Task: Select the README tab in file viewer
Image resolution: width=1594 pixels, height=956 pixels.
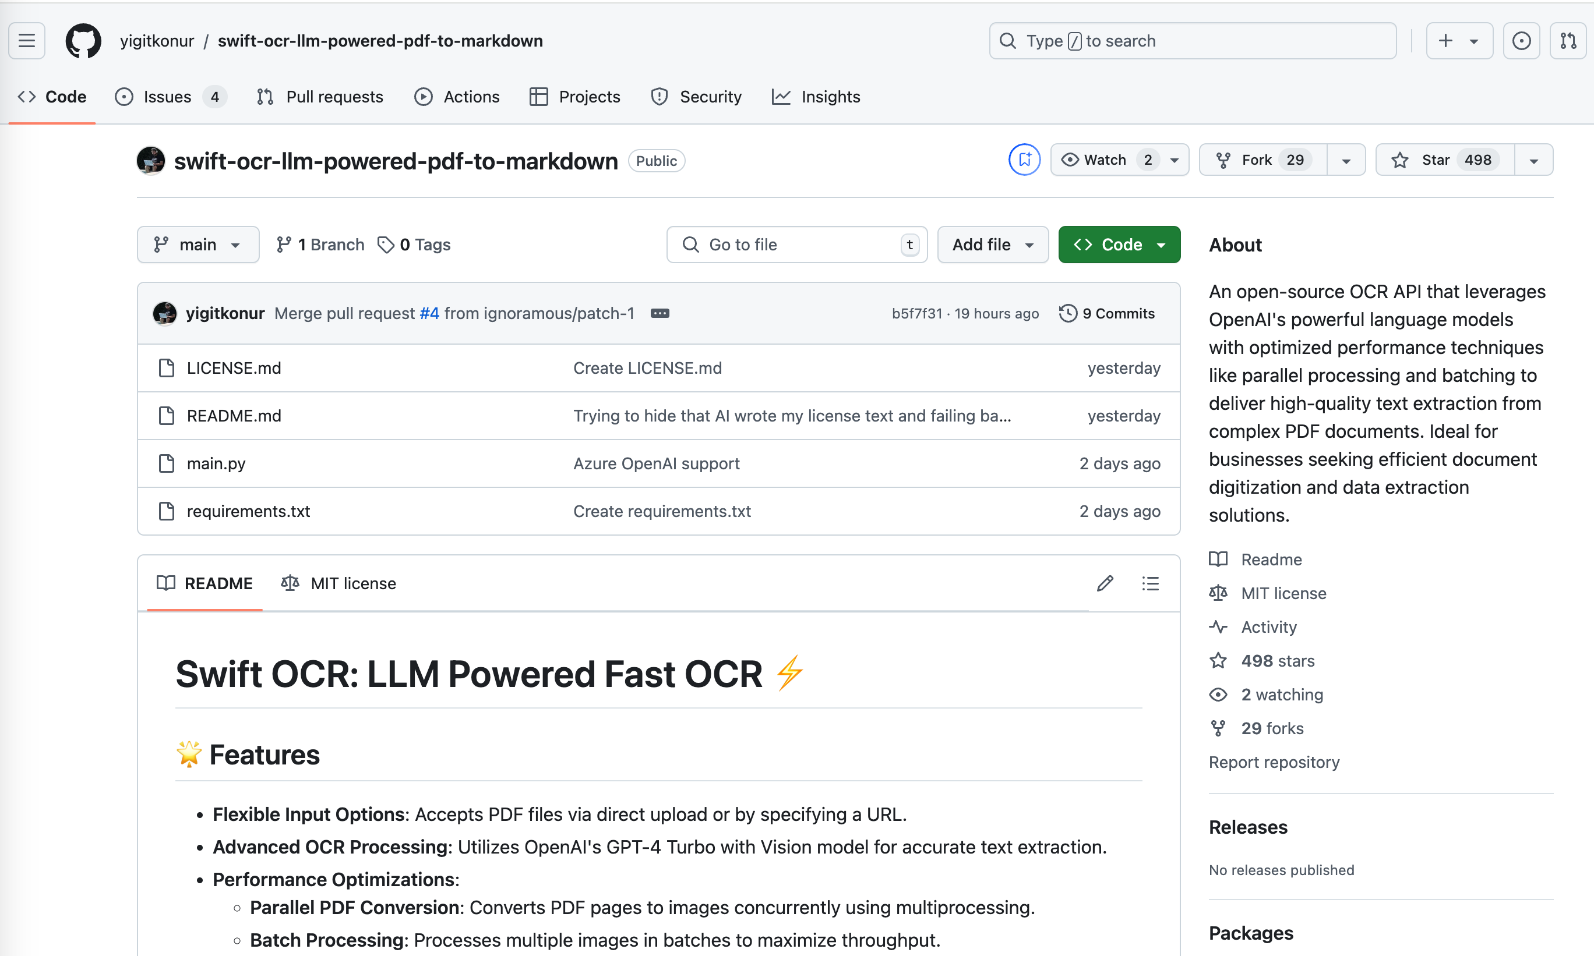Action: coord(204,583)
